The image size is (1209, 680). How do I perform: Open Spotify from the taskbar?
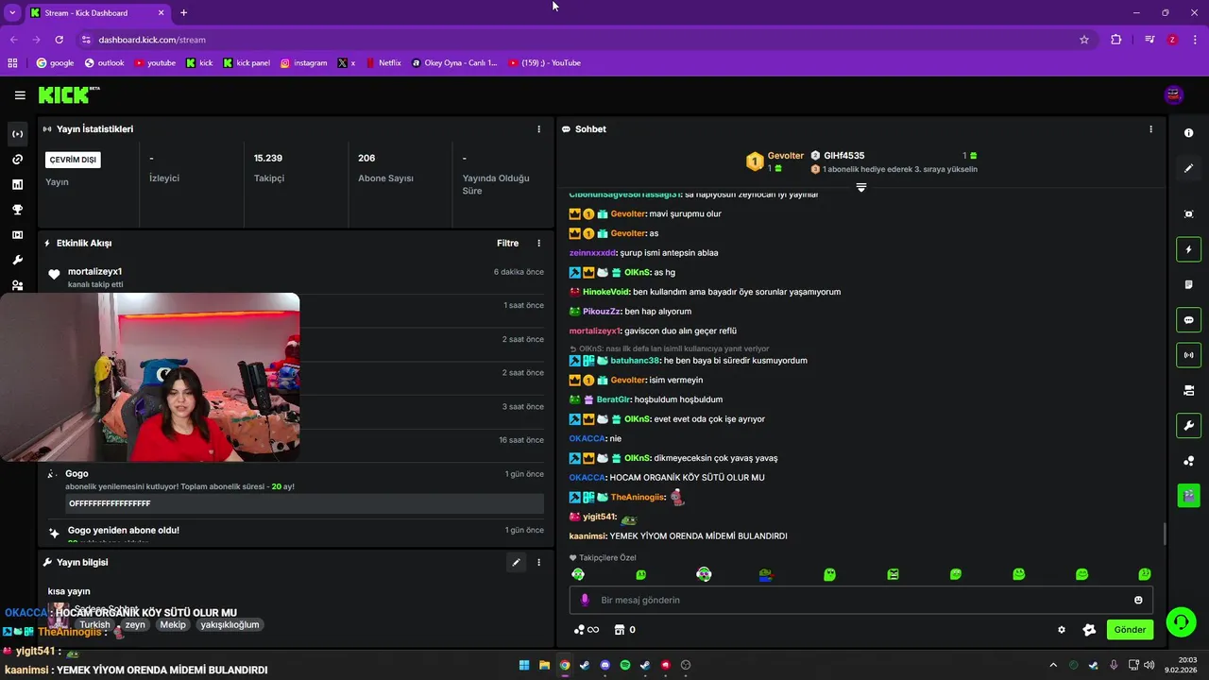pos(625,665)
